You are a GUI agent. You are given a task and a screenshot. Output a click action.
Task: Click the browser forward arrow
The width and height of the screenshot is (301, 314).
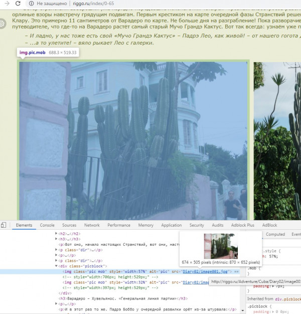[x=7, y=4]
